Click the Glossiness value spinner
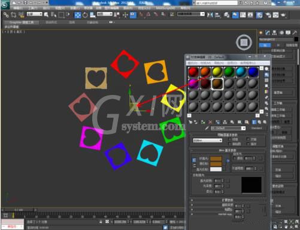This screenshot has height=230, width=300. point(223,186)
